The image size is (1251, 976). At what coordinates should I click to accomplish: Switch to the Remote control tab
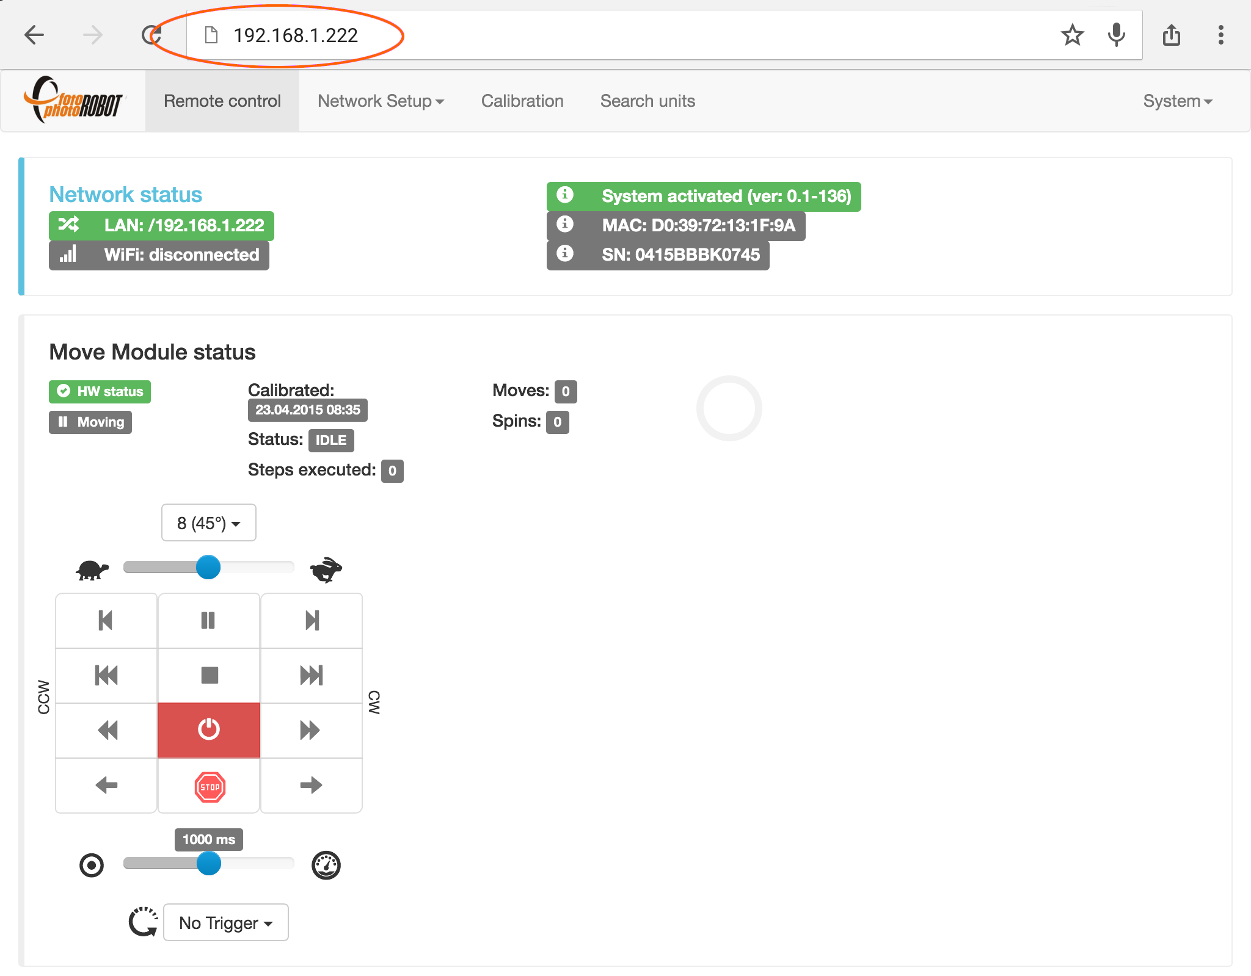[x=222, y=101]
